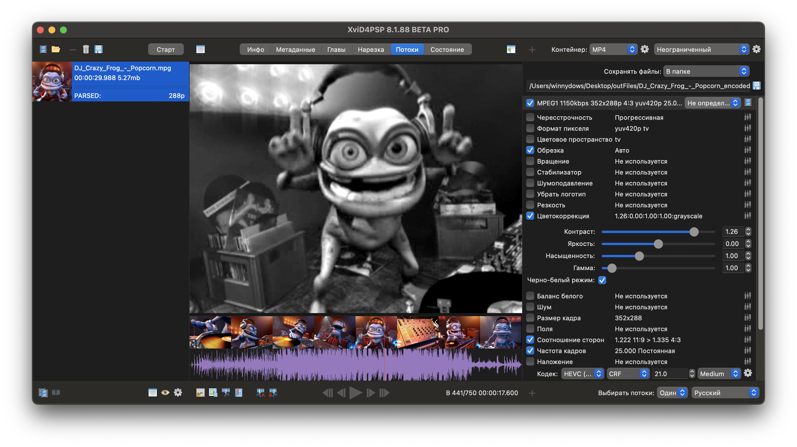This screenshot has width=797, height=447.
Task: Disable the Обрезка checkbox
Action: [530, 150]
